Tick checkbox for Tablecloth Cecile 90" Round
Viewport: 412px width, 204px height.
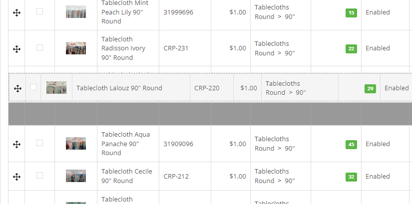pyautogui.click(x=39, y=175)
